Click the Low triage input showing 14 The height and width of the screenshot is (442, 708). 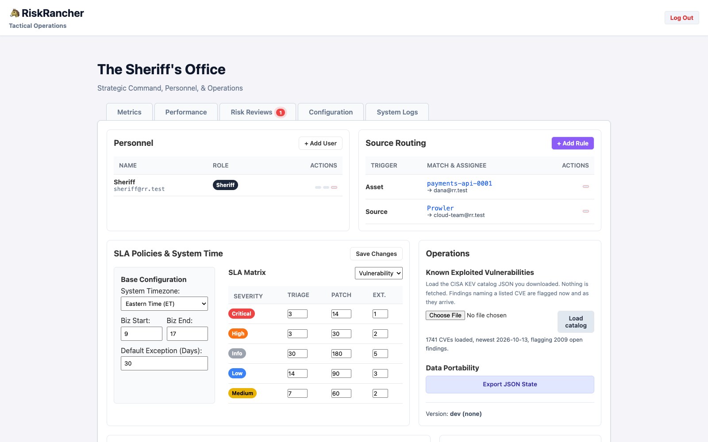(x=297, y=373)
